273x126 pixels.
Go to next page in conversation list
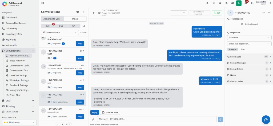click(x=70, y=124)
